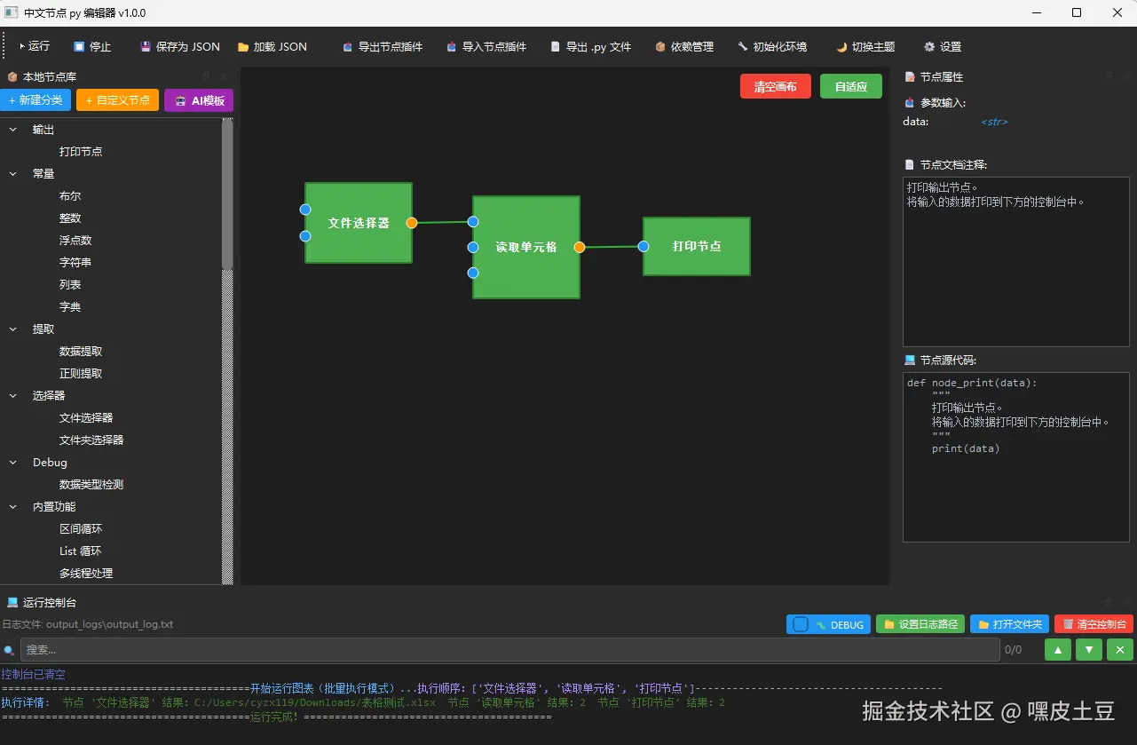Click the orange output port of 文件选择器
This screenshot has height=745, width=1137.
point(412,223)
